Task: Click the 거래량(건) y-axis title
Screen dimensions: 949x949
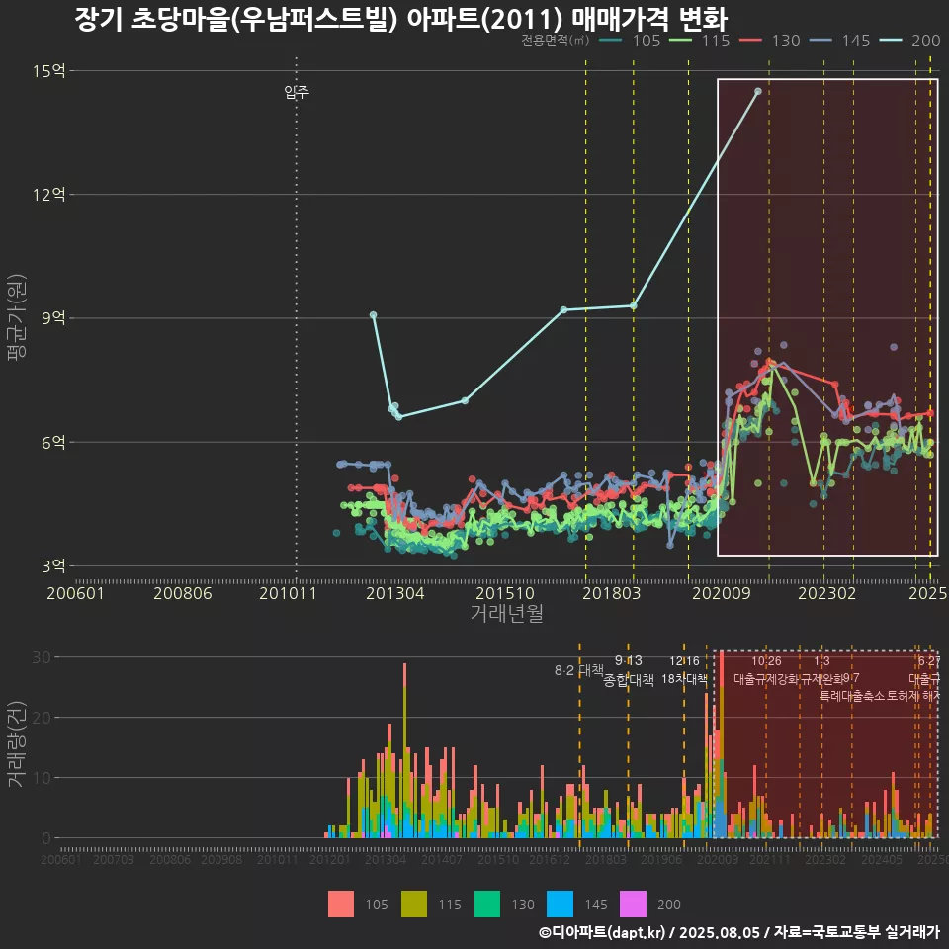Action: point(17,743)
